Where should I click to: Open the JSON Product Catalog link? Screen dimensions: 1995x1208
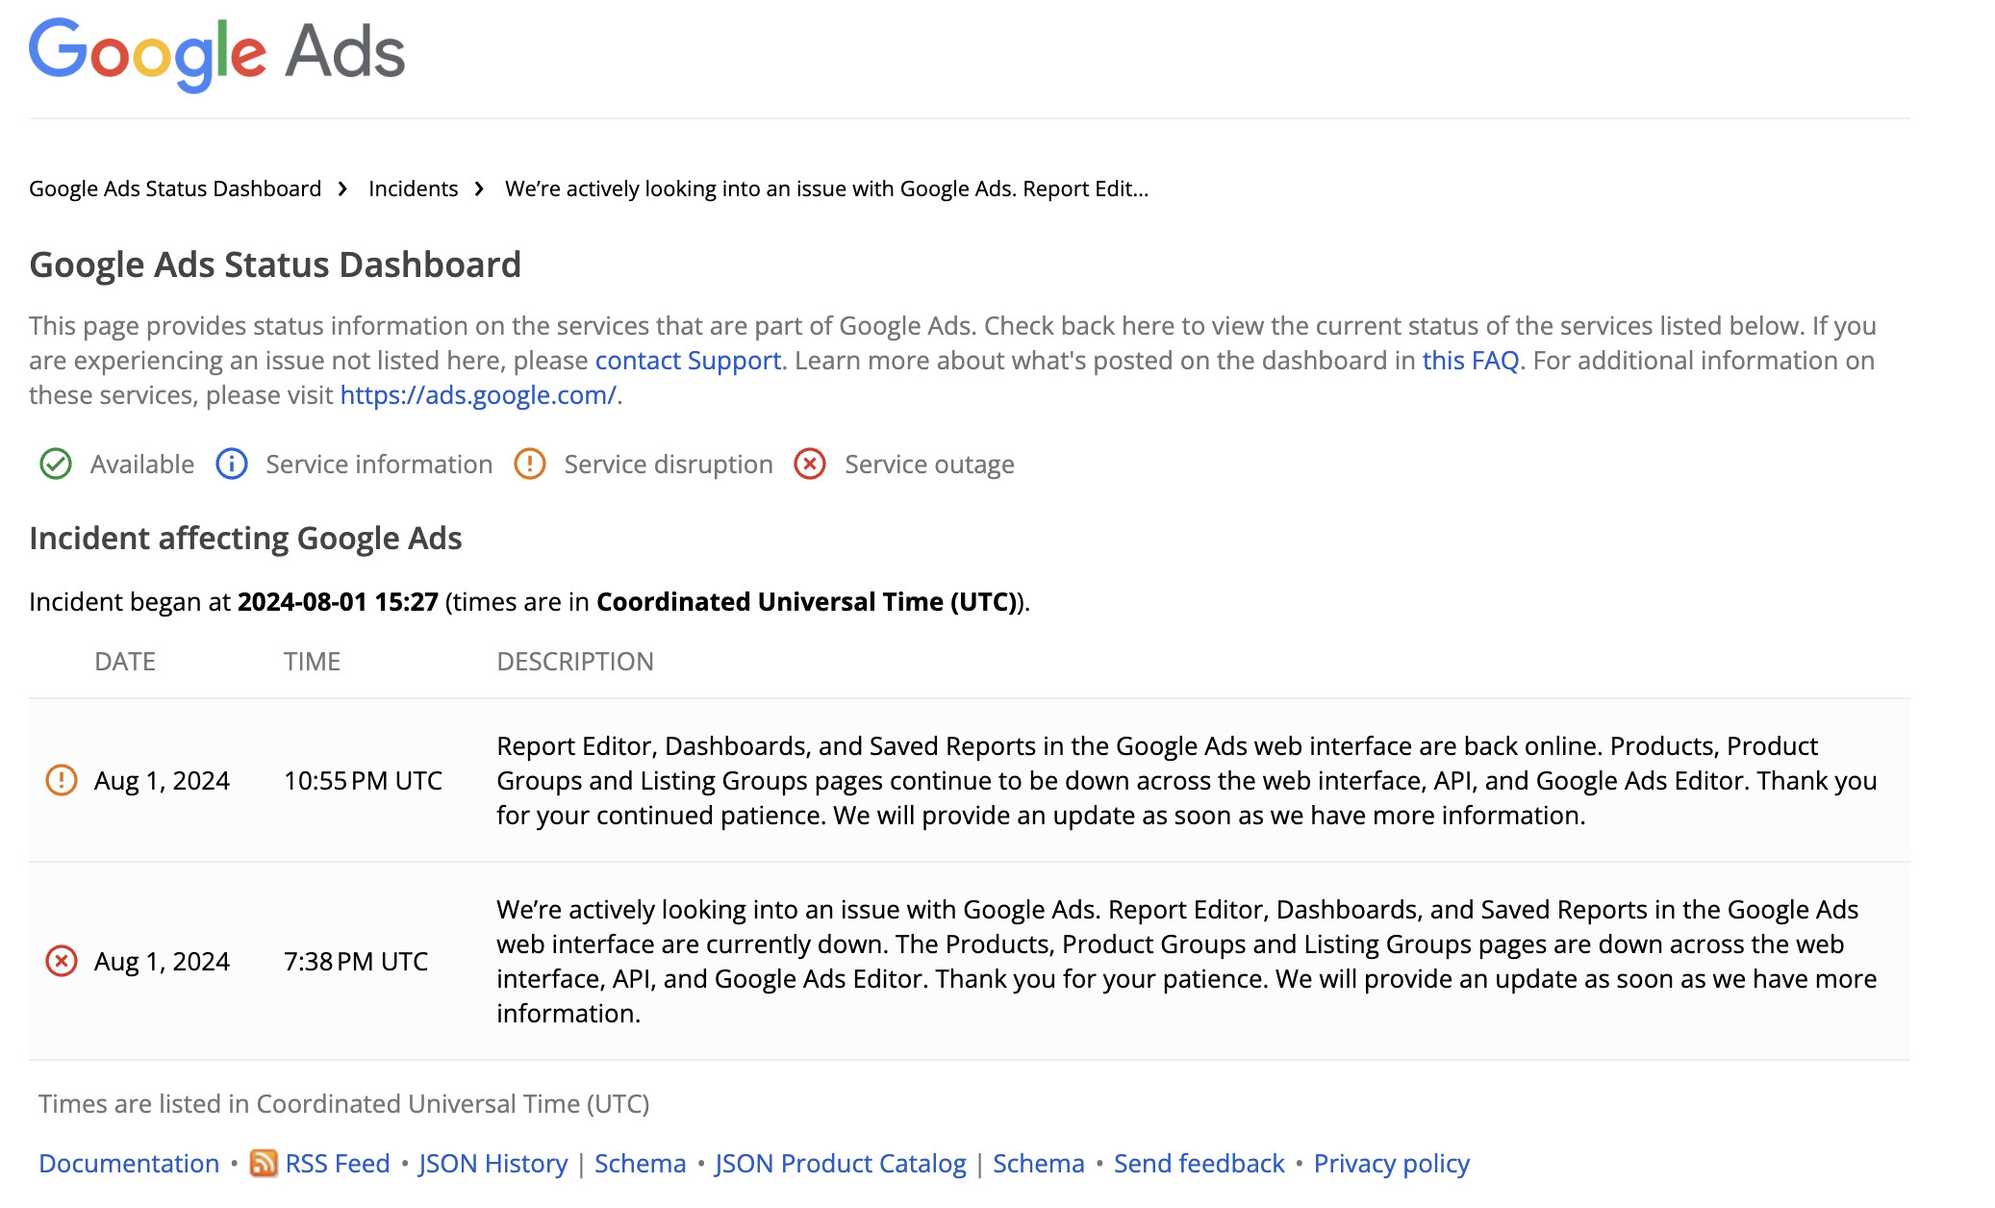841,1163
